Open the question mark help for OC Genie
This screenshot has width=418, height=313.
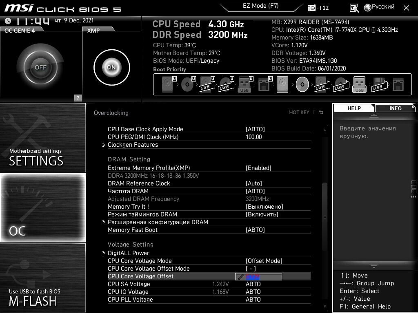tap(78, 98)
